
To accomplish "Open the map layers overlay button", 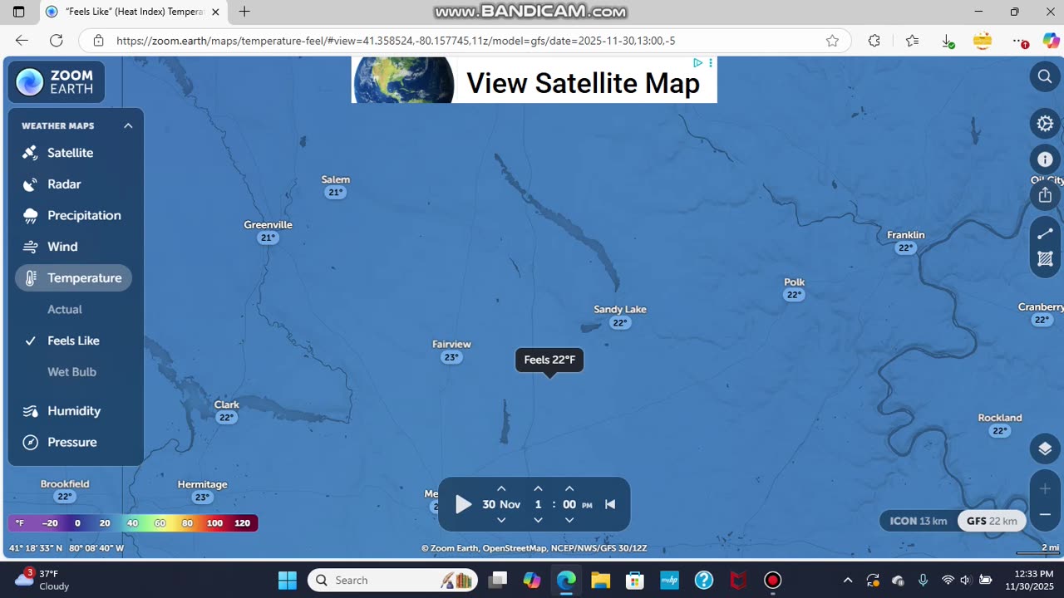I will [x=1045, y=449].
